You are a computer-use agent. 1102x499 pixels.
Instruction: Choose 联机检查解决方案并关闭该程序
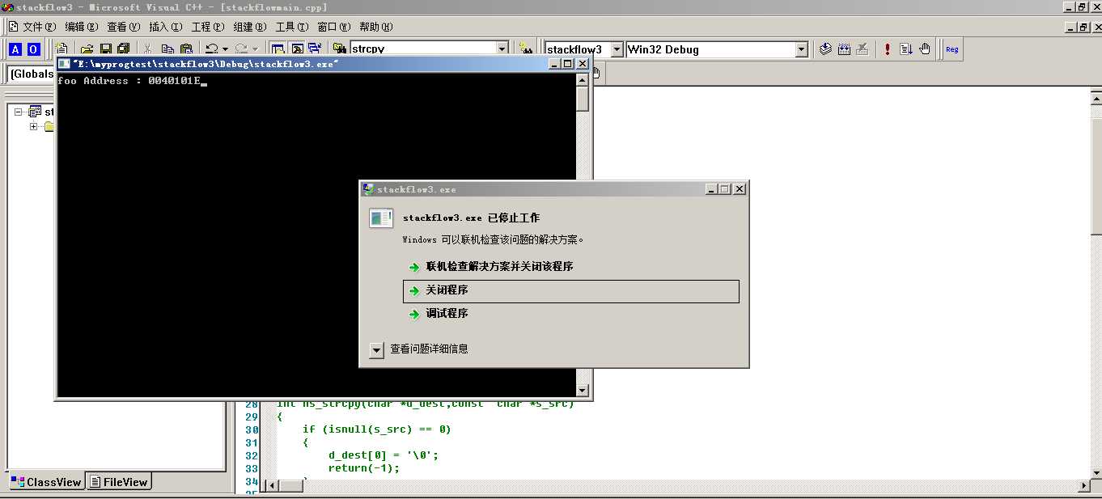tap(499, 266)
